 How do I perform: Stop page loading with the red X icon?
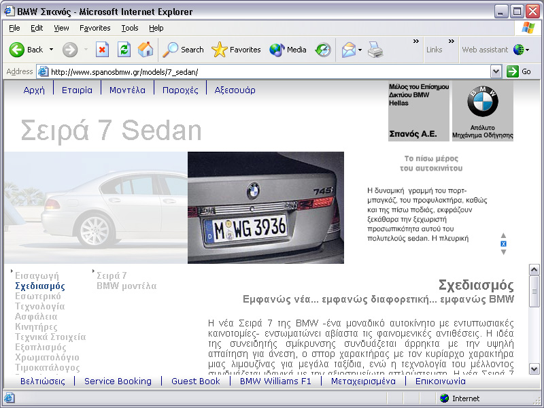point(102,50)
